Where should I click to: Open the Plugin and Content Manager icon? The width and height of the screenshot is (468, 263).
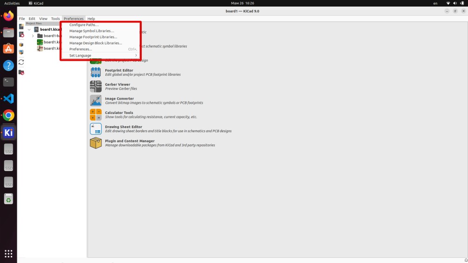(x=96, y=143)
